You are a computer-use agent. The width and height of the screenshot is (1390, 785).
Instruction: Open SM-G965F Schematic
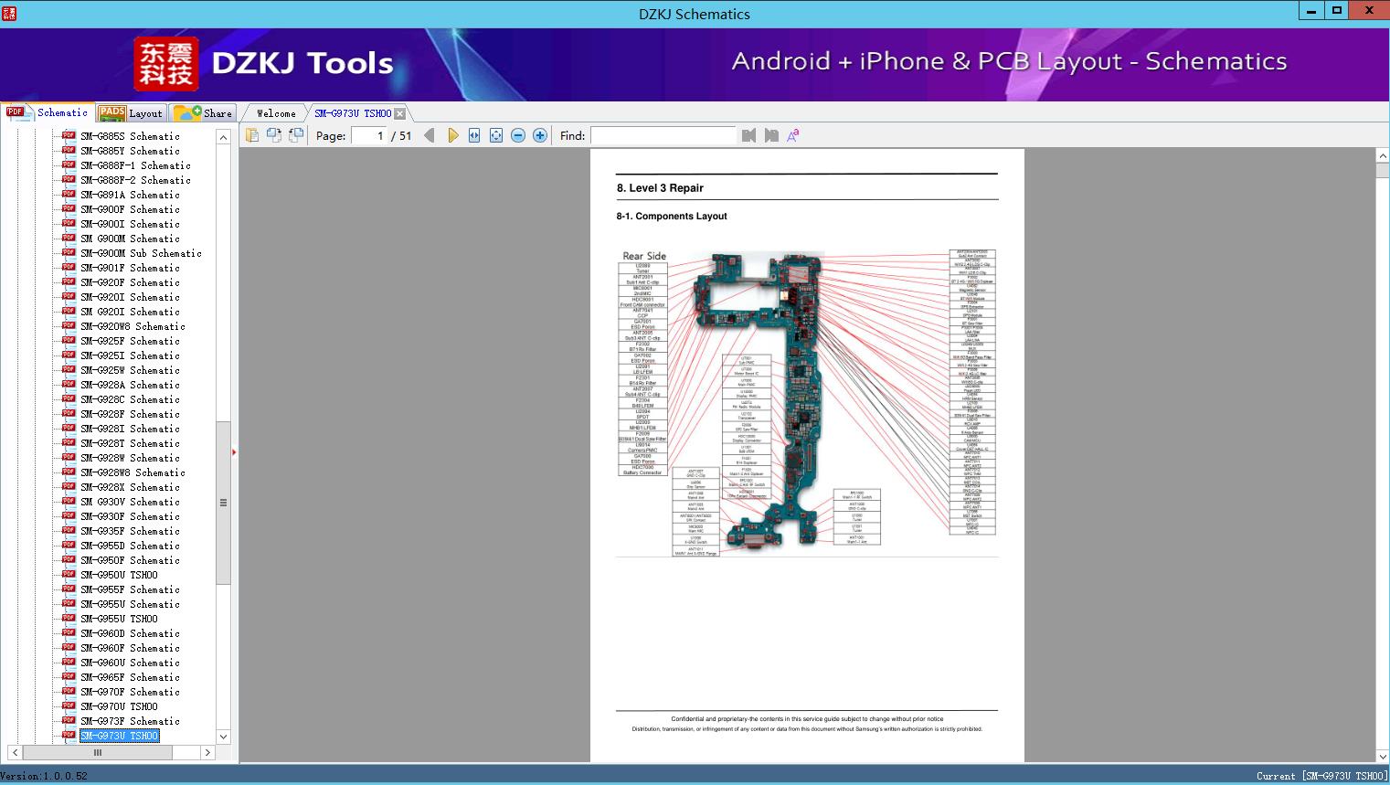click(130, 677)
